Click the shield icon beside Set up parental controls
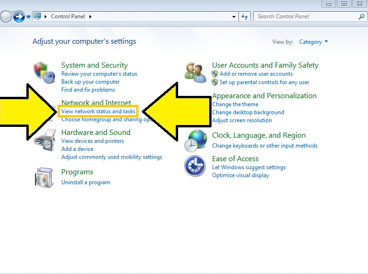Viewport: 368px width, 274px height. point(215,82)
